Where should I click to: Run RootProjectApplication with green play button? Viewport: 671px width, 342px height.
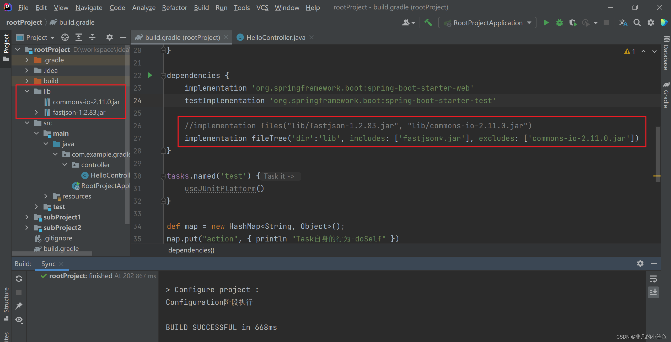click(546, 23)
